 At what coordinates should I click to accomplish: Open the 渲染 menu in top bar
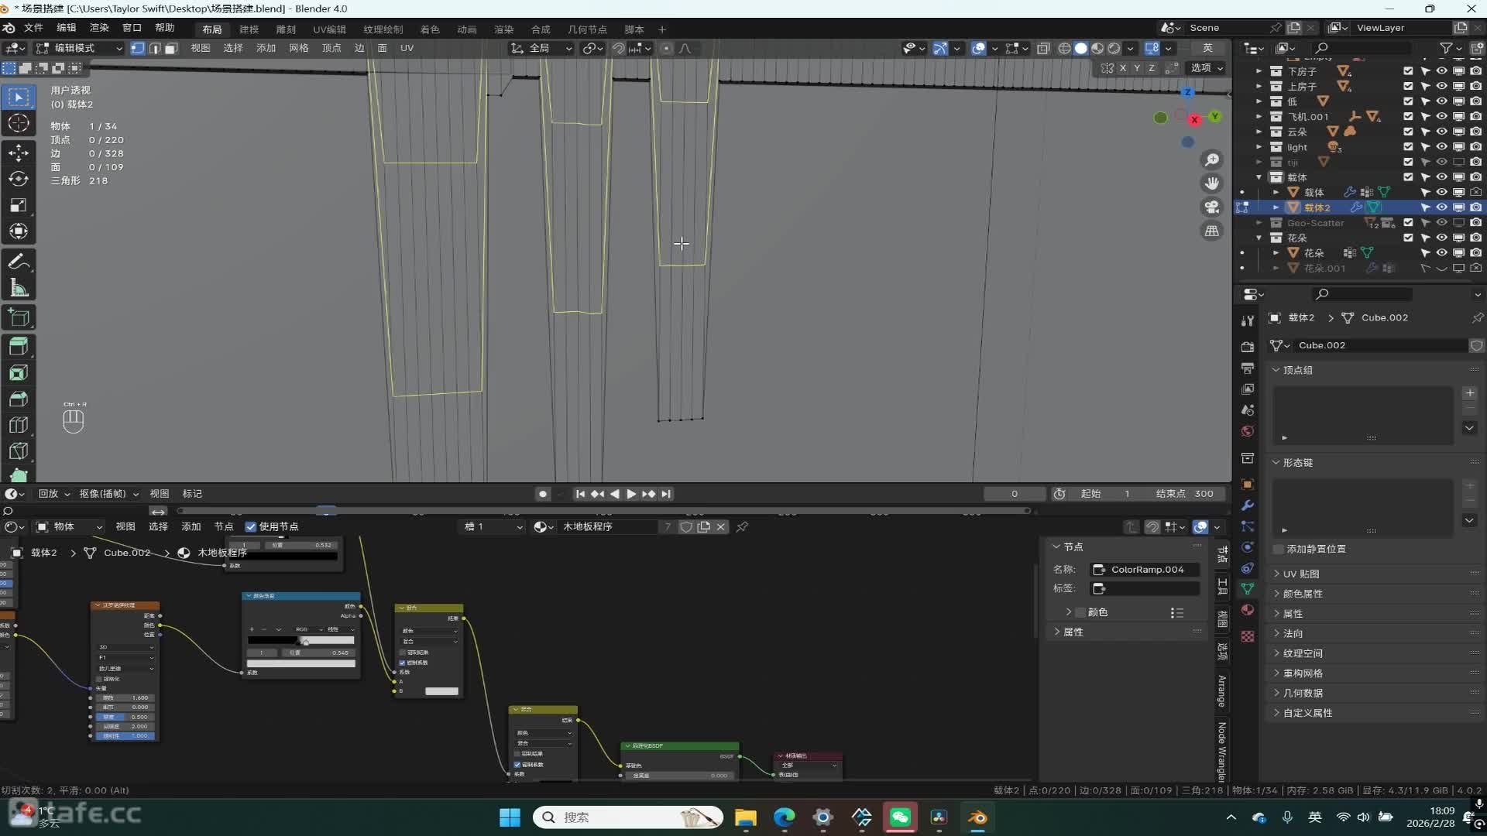(99, 28)
